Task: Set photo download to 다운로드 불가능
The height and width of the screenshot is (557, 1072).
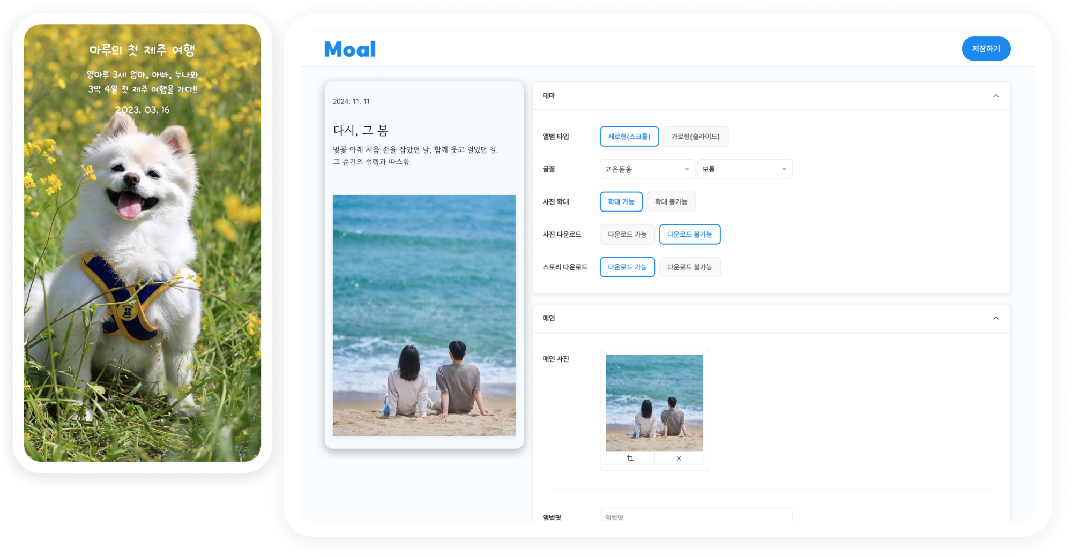Action: [x=689, y=235]
